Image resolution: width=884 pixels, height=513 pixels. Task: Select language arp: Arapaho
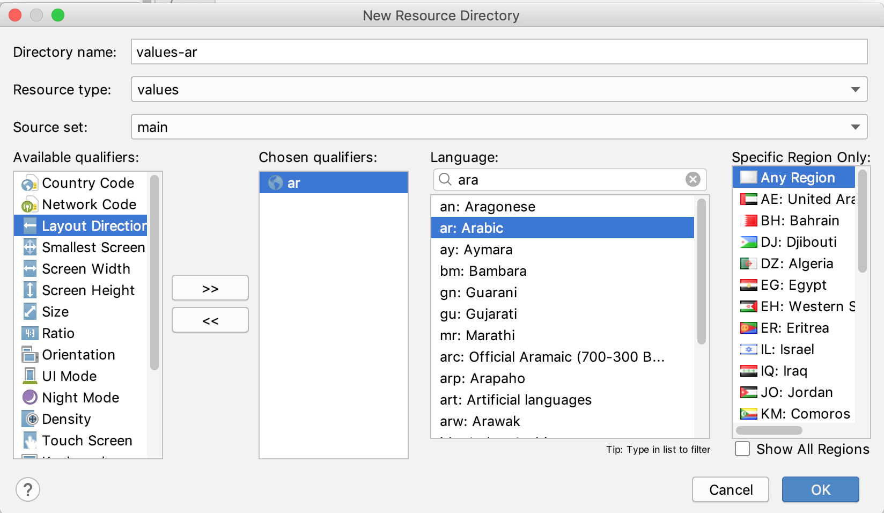click(562, 378)
